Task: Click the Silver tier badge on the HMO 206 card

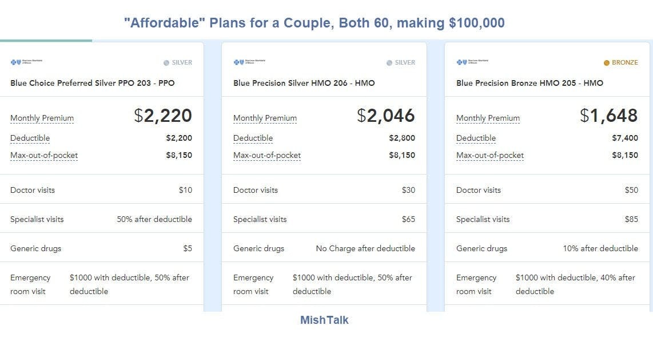Action: (401, 63)
